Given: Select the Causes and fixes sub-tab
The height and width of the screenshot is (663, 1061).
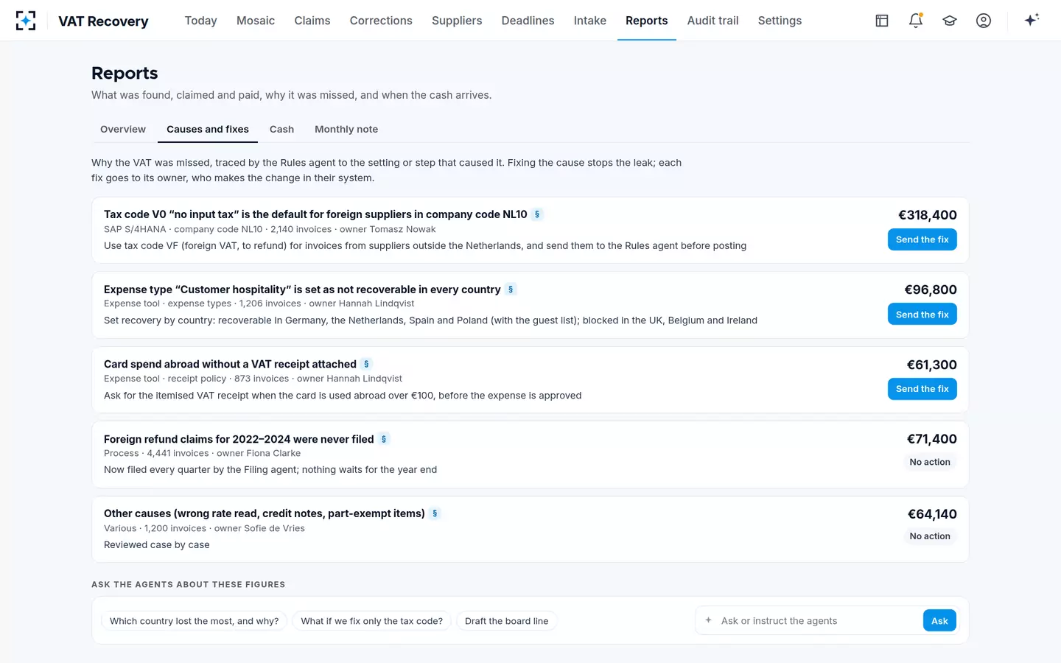Looking at the screenshot, I should [x=208, y=129].
